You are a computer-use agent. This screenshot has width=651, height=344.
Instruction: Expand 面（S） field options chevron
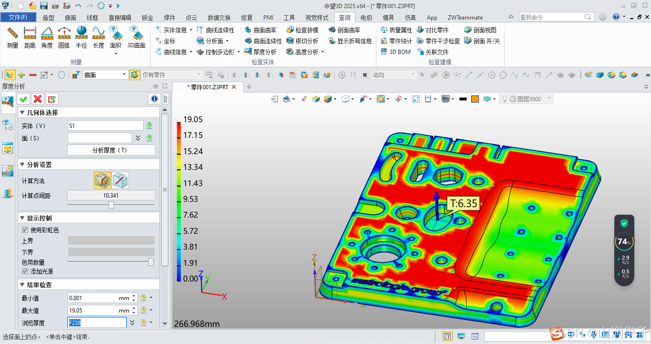(x=138, y=138)
